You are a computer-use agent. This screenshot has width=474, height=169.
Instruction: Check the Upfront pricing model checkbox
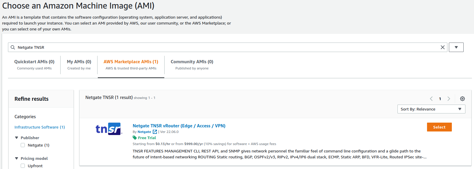23,166
